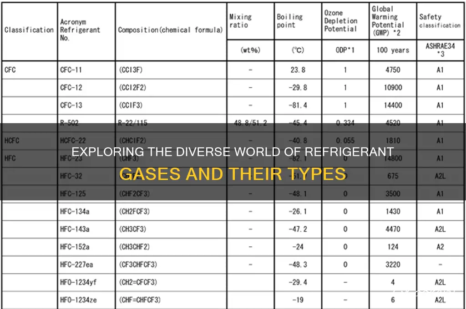The image size is (466, 309).
Task: Click ODP value '0.055'
Action: 345,141
